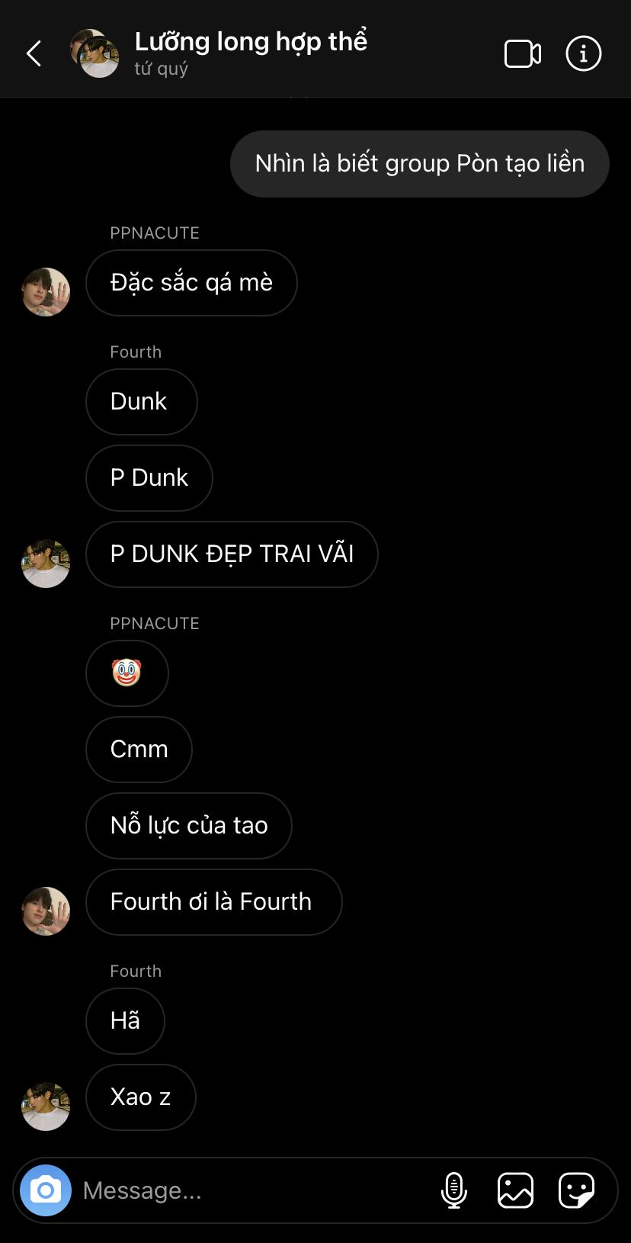The image size is (631, 1243).
Task: Tap the Nỗ lực của tao message
Action: pyautogui.click(x=189, y=826)
